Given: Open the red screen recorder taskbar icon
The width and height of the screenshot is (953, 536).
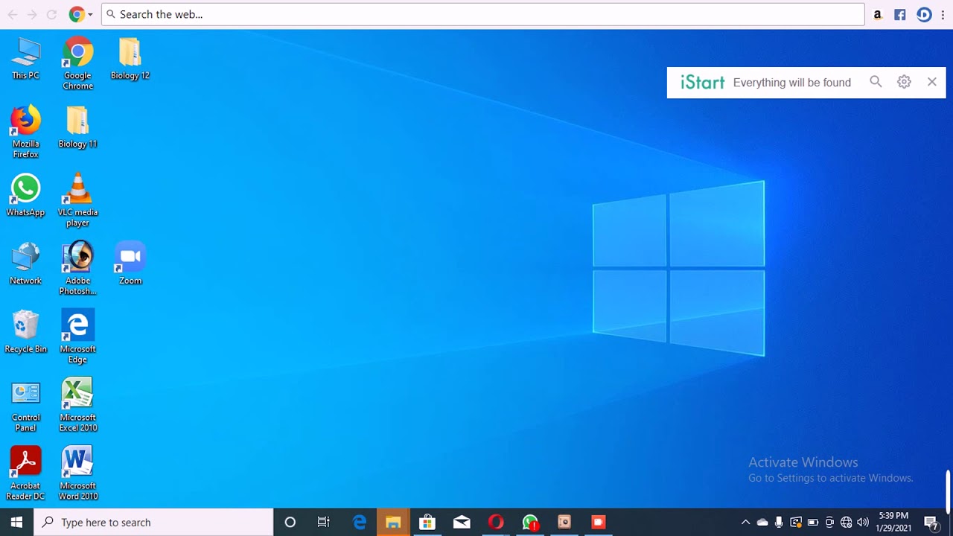Looking at the screenshot, I should (x=599, y=522).
